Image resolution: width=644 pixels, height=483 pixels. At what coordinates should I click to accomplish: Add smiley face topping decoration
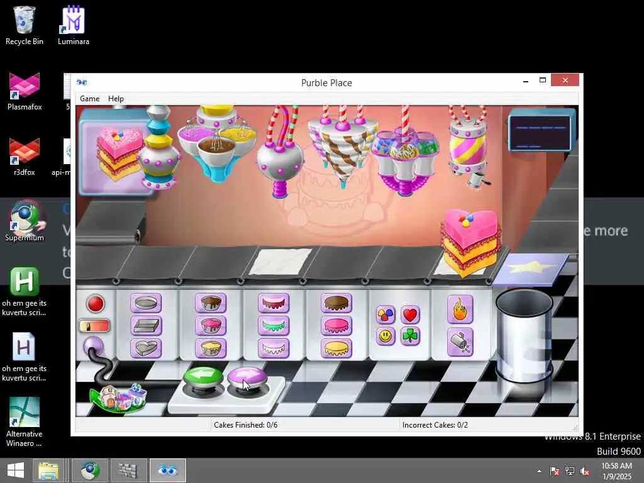click(x=386, y=336)
